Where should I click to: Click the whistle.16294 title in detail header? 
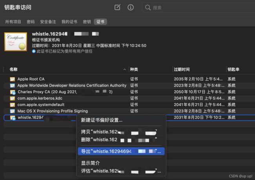[49, 34]
